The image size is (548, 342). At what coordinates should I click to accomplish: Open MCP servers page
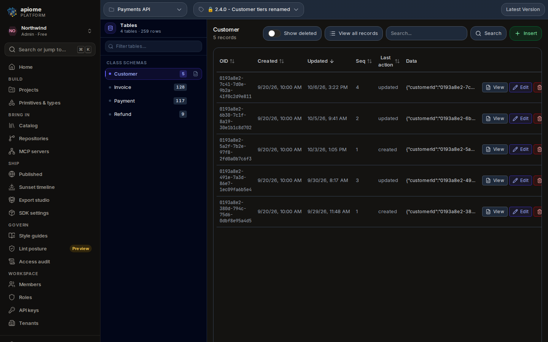[x=50, y=152]
